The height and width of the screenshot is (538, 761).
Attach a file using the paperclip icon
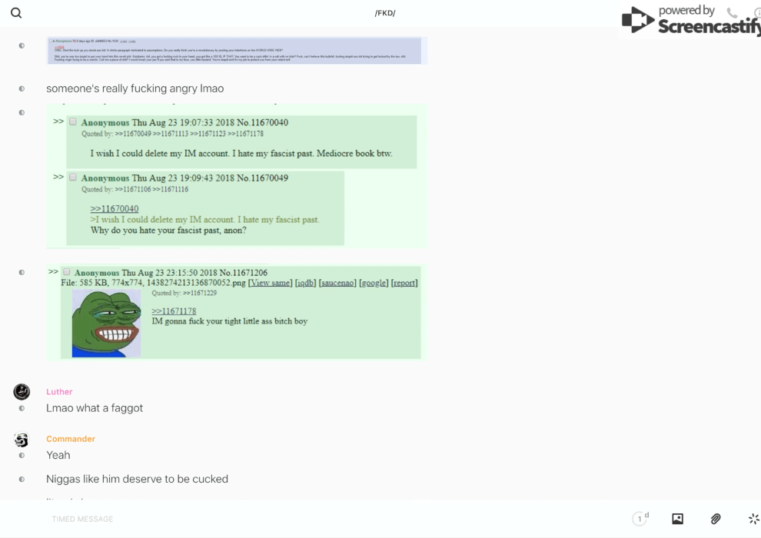[x=716, y=519]
